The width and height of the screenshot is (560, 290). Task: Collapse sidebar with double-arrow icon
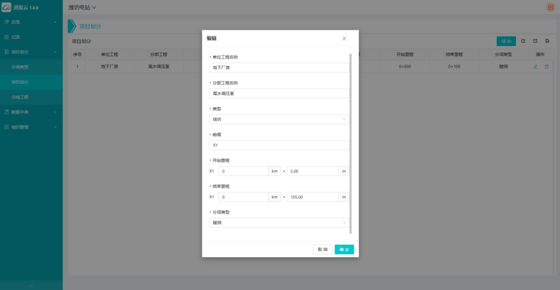pos(31,285)
